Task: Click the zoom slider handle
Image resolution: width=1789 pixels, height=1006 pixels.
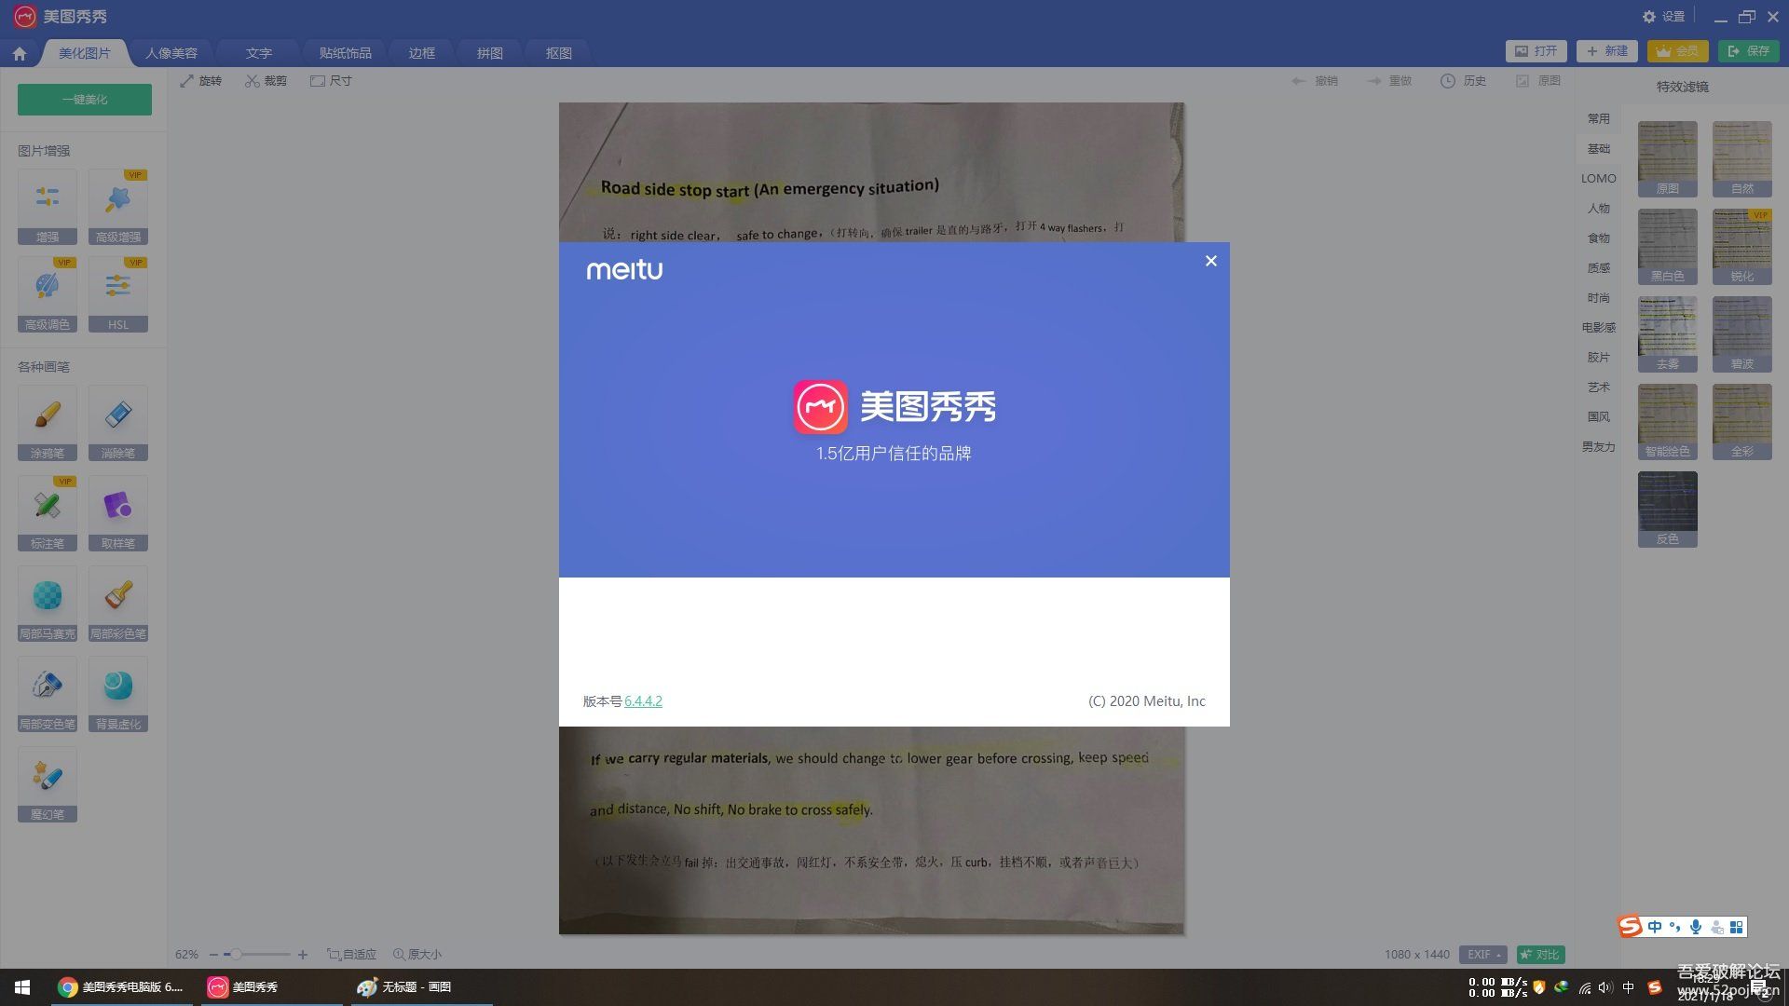Action: click(x=237, y=954)
